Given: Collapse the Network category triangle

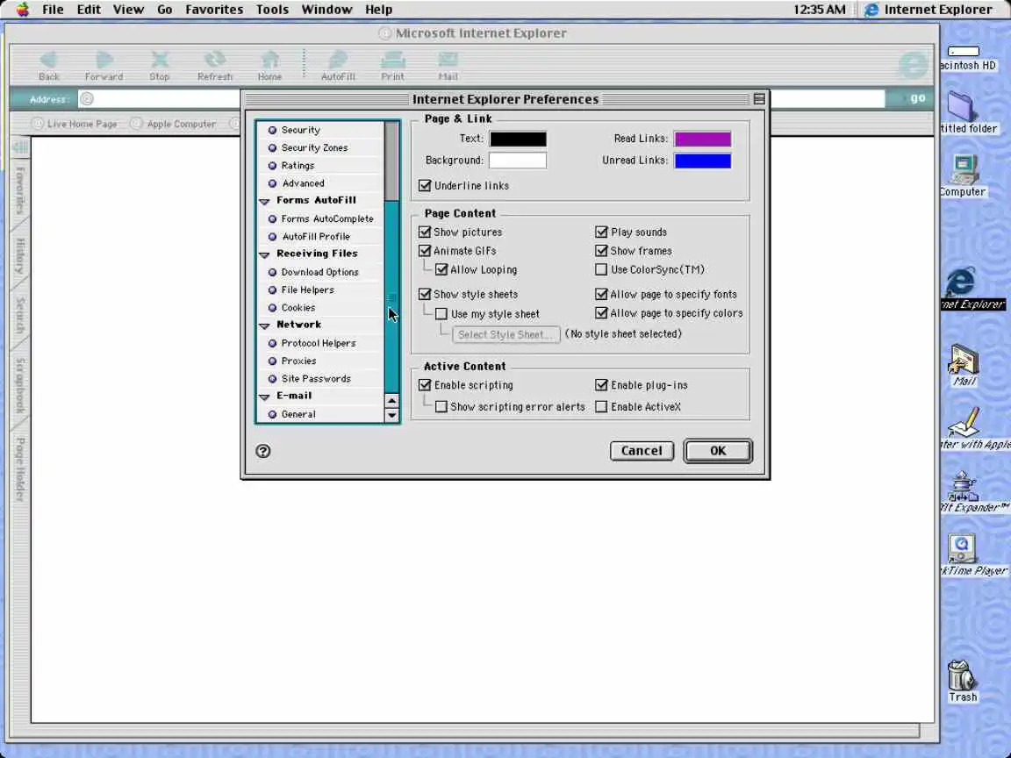Looking at the screenshot, I should [x=264, y=326].
